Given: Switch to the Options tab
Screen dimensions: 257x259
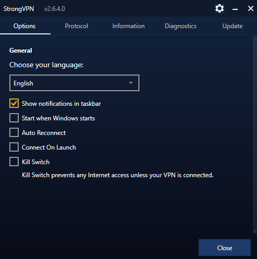Looking at the screenshot, I should click(24, 26).
